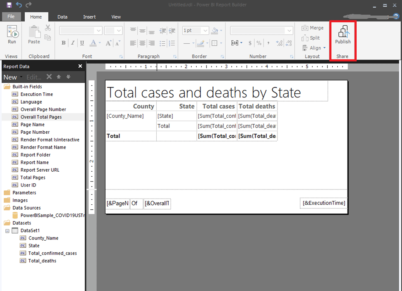Open the File menu
Image resolution: width=402 pixels, height=291 pixels.
(11, 17)
